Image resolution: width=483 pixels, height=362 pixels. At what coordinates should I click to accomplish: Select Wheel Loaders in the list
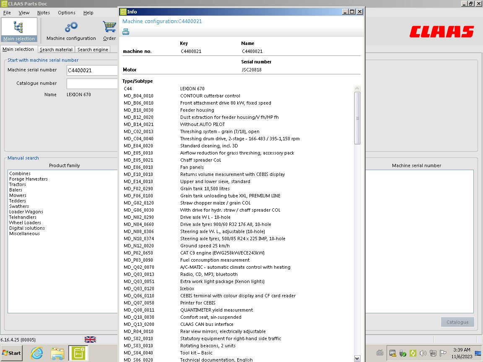coord(25,223)
